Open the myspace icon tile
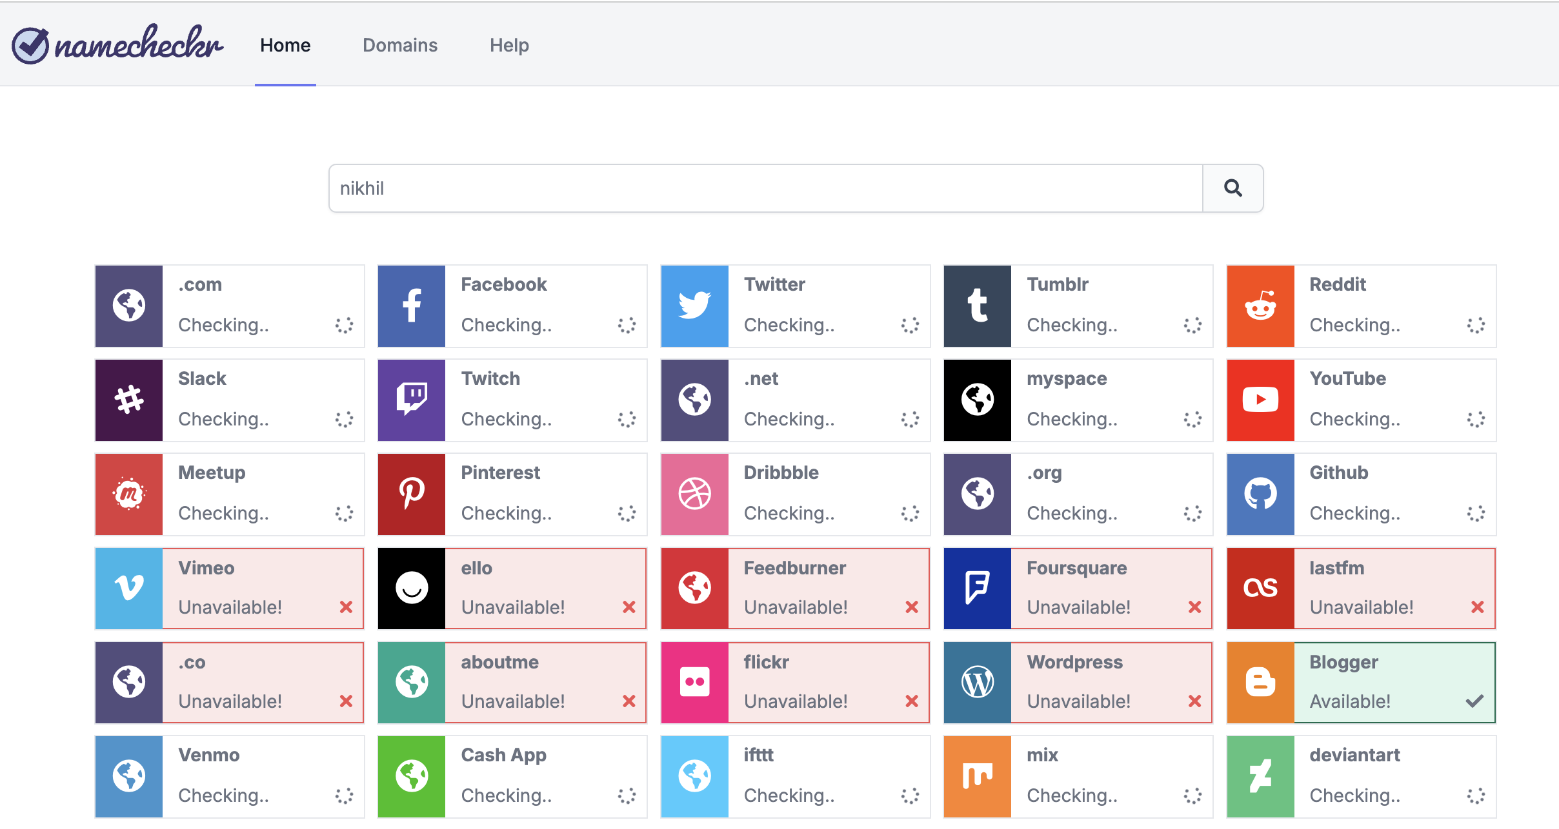The image size is (1559, 829). (978, 400)
